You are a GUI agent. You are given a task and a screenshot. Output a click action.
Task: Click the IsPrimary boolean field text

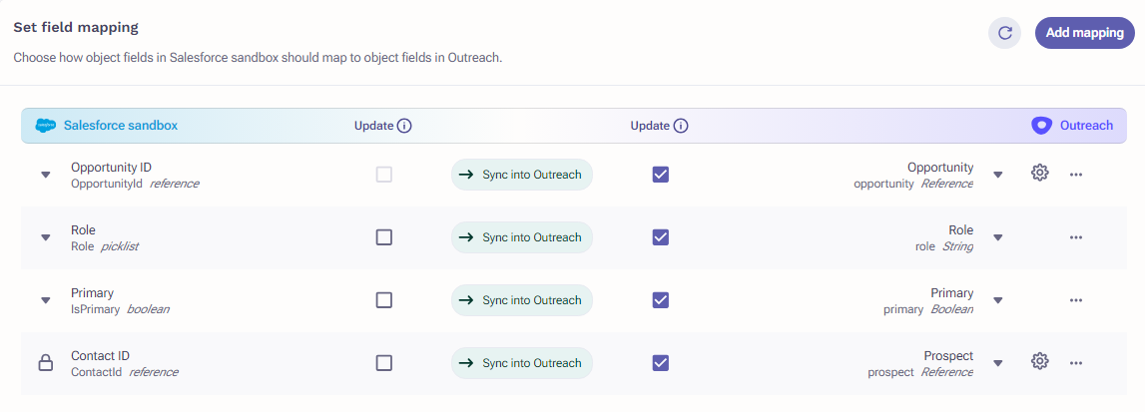point(120,309)
